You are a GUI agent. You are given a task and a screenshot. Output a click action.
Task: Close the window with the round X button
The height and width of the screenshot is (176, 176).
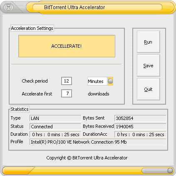click(x=8, y=7)
